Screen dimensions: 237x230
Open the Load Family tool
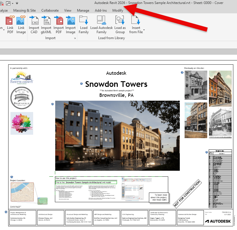pyautogui.click(x=84, y=25)
